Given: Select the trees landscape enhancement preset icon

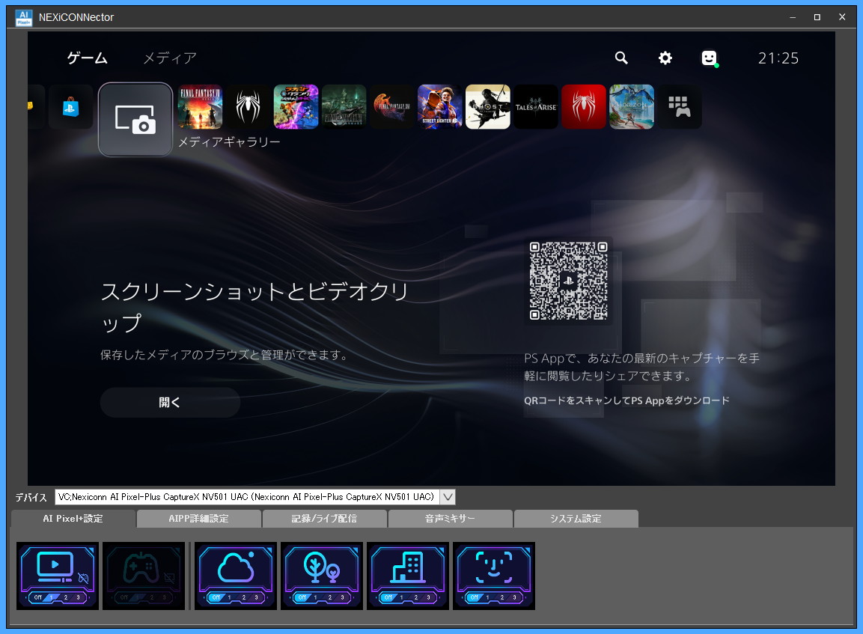Looking at the screenshot, I should point(322,575).
